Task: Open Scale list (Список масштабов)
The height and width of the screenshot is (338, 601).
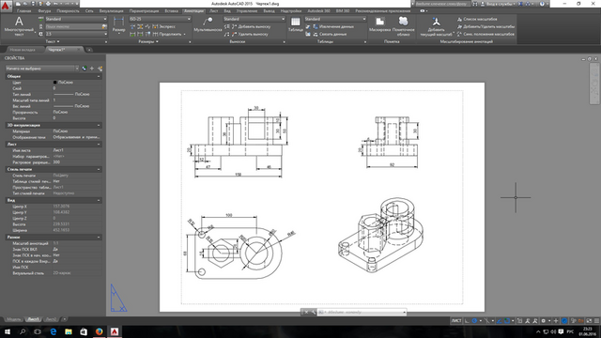Action: (477, 19)
